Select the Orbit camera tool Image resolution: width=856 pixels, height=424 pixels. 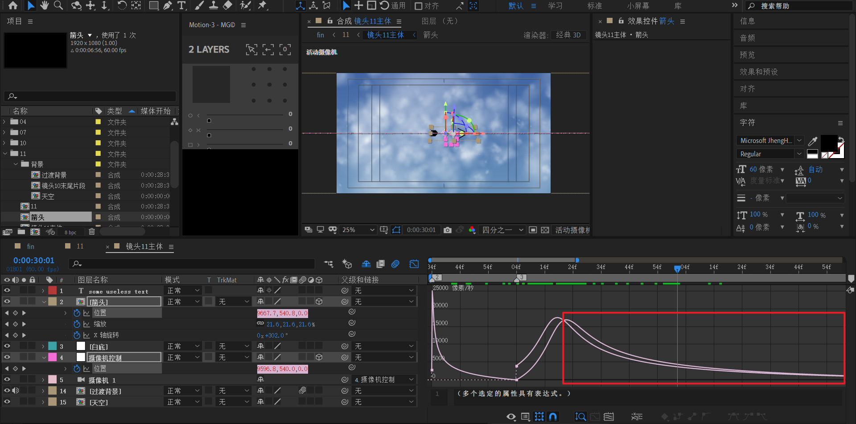pyautogui.click(x=76, y=5)
